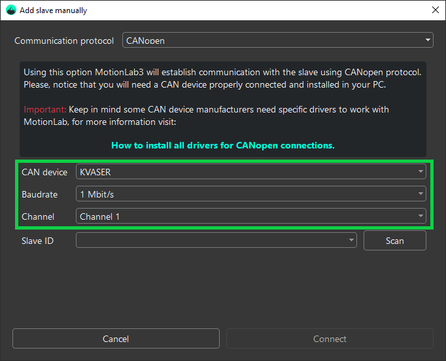Expand the Slave ID list arrow
Viewport: 446px width, 361px height.
(352, 241)
